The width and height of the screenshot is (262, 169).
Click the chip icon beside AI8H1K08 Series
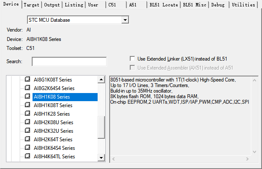[27, 96]
